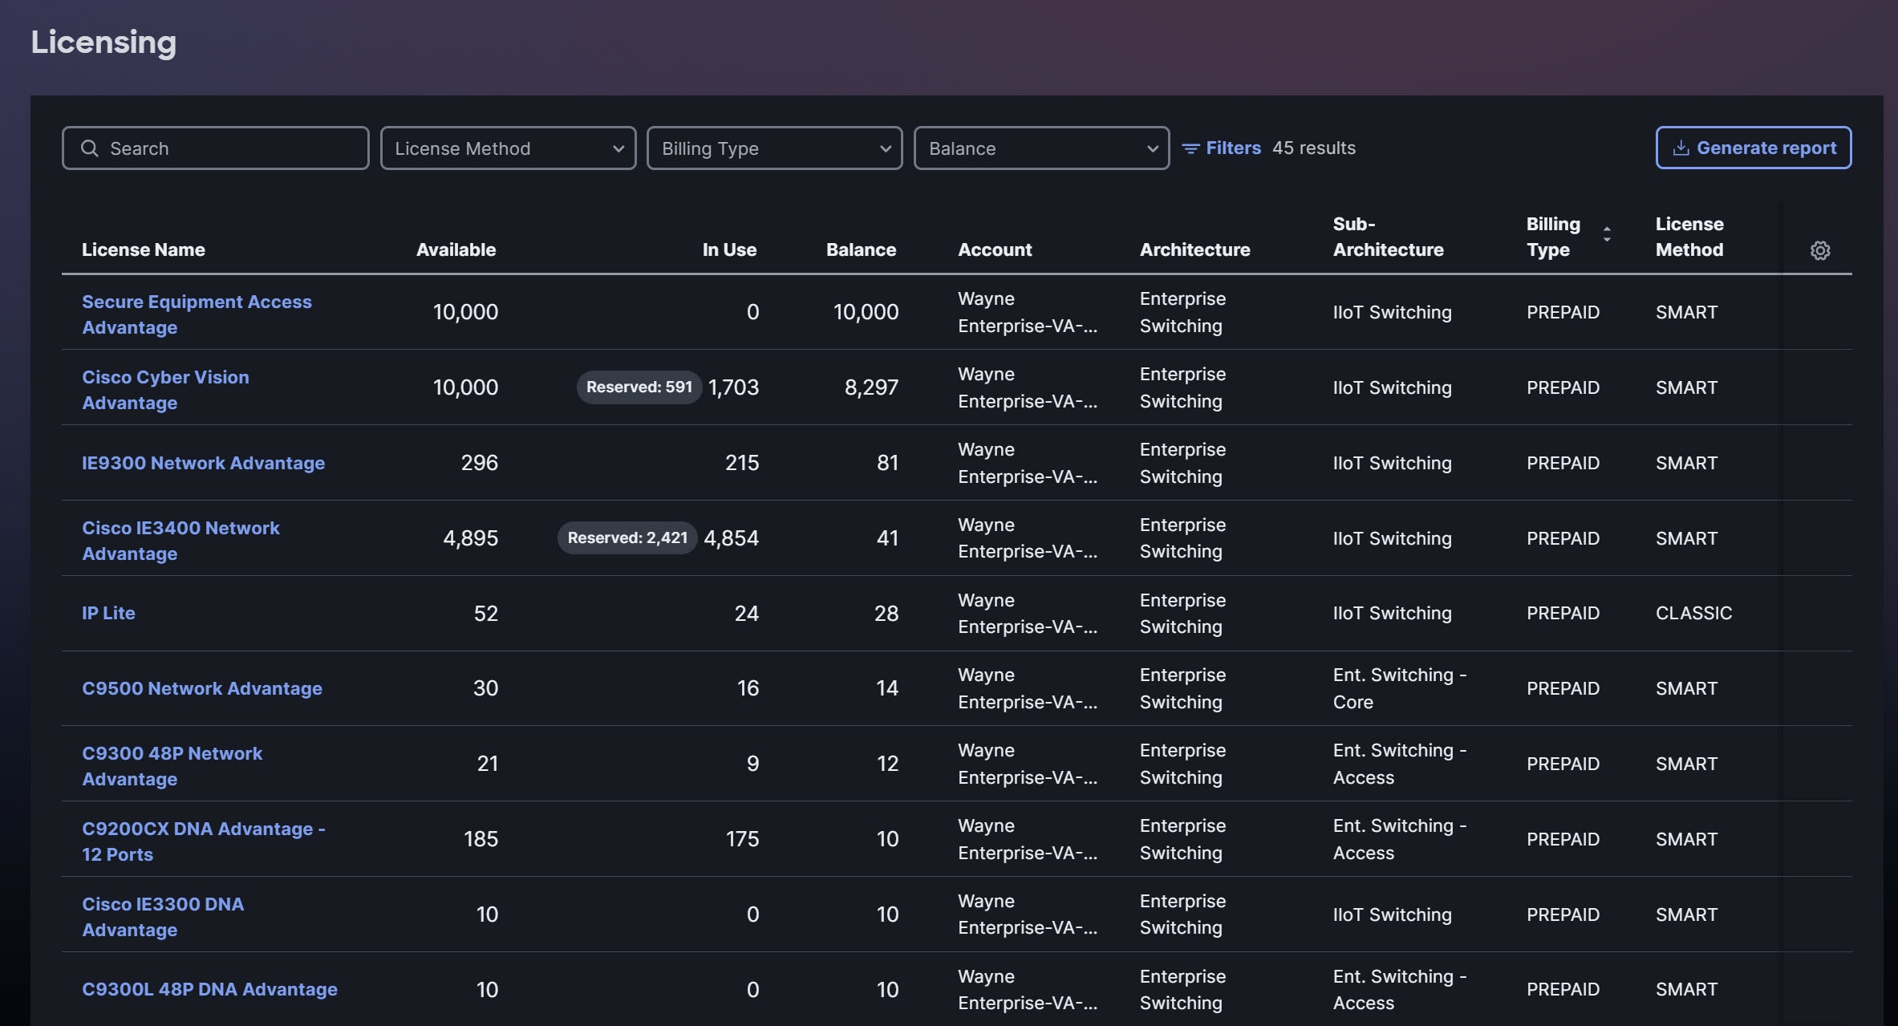Screen dimensions: 1898x1026
Task: Click 'Ent. Switching - Core' cell
Action: [1400, 688]
